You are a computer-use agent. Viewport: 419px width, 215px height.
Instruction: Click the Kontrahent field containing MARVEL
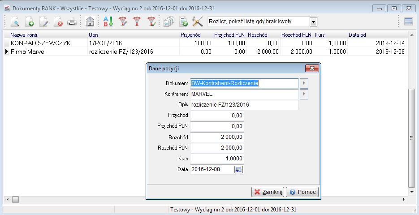coord(244,94)
